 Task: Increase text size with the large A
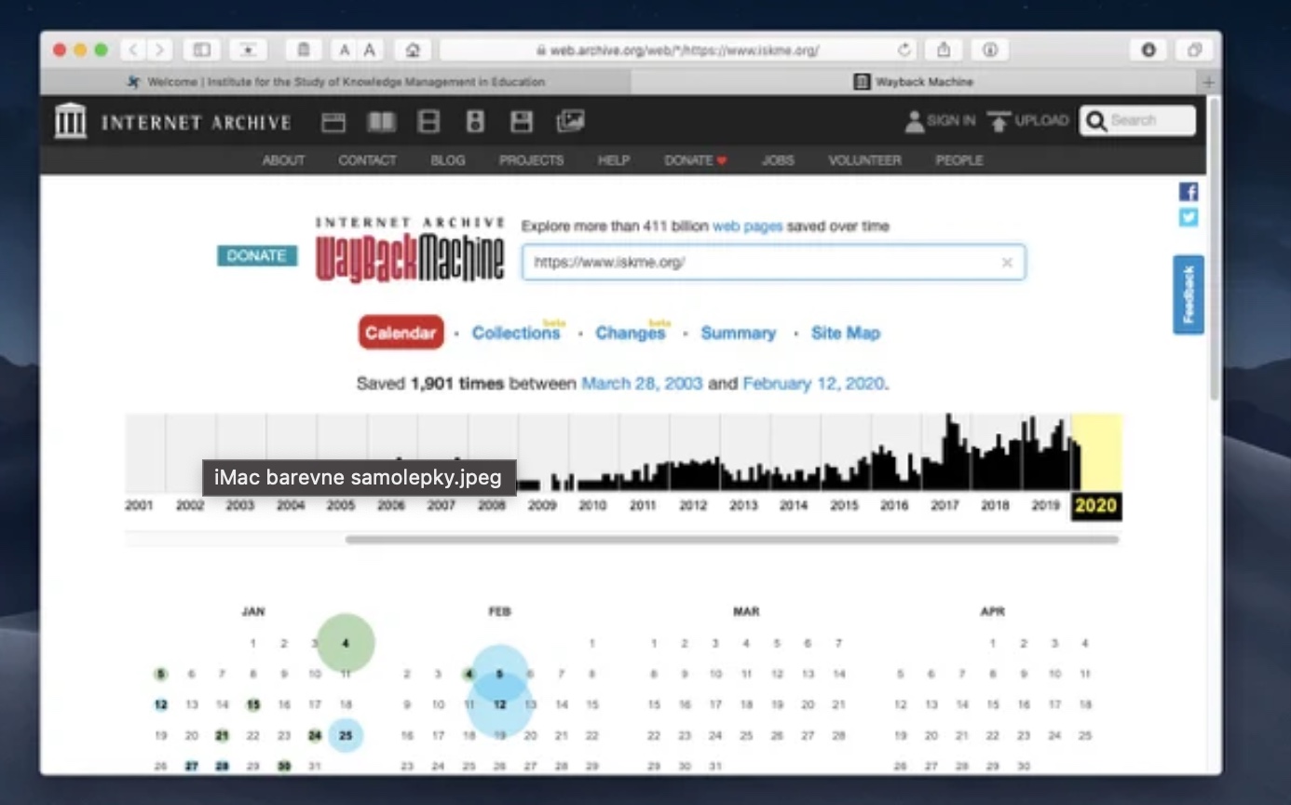[x=370, y=50]
